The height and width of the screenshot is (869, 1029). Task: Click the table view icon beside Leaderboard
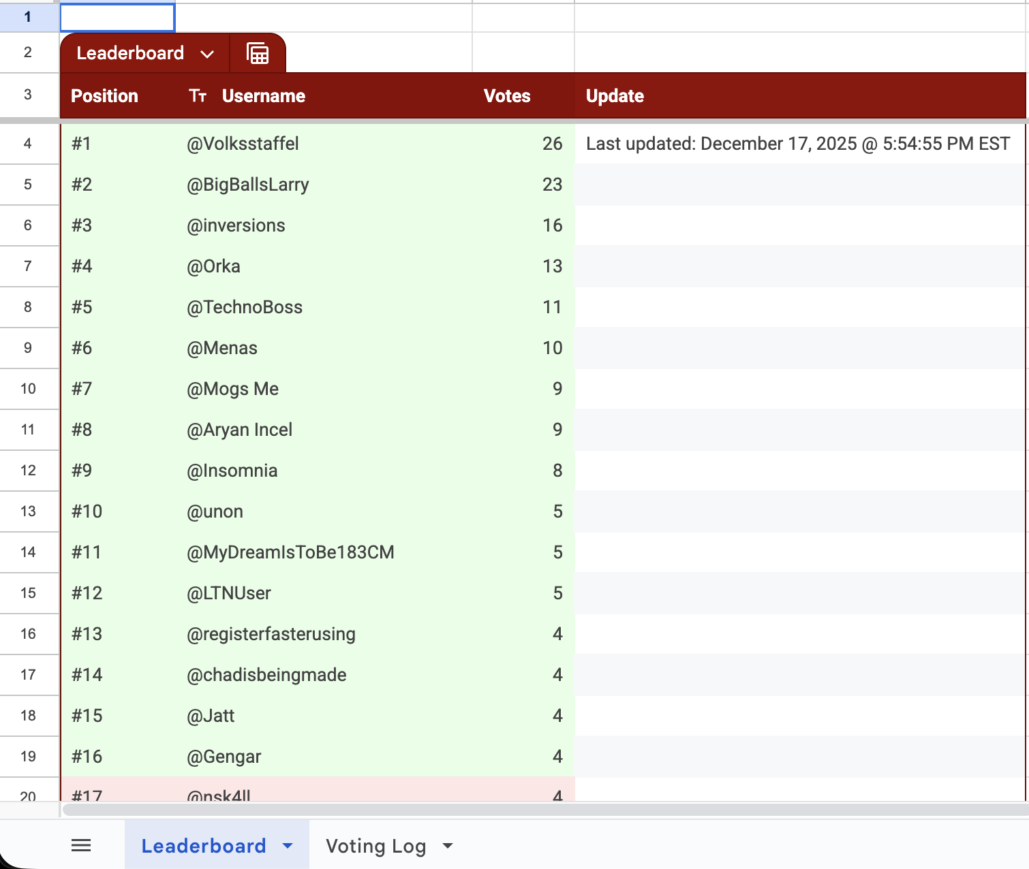[x=258, y=54]
